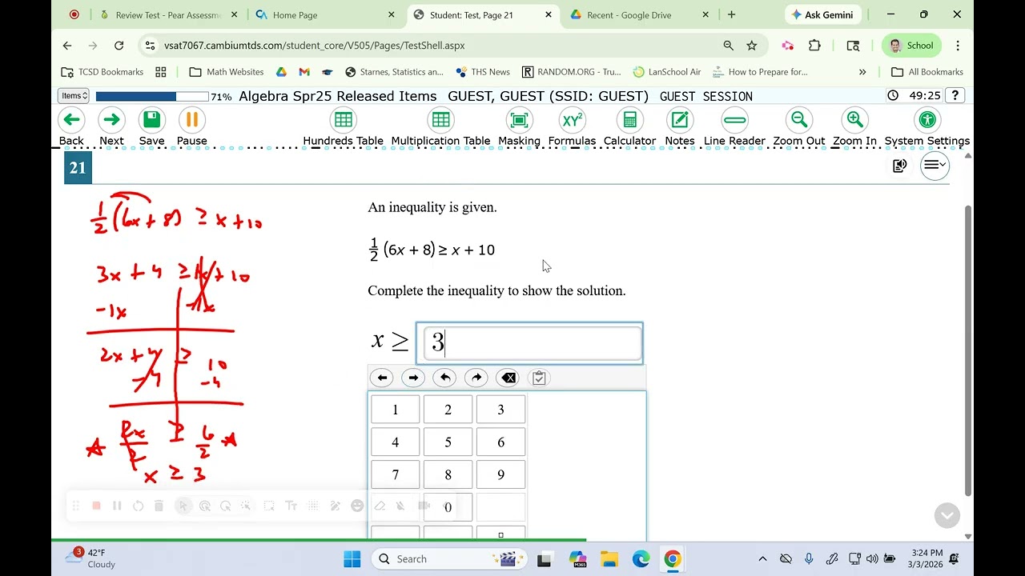Image resolution: width=1025 pixels, height=576 pixels.
Task: Open the THS News bookmark
Action: coord(483,72)
